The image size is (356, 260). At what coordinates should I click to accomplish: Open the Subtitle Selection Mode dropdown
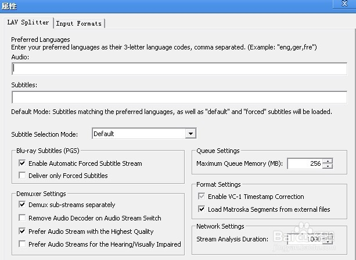click(x=190, y=134)
